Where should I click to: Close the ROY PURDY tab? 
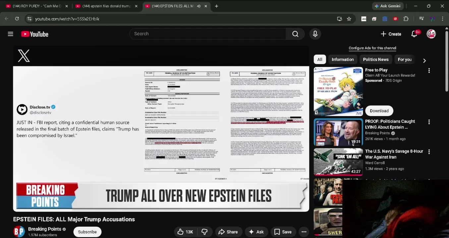pyautogui.click(x=67, y=6)
